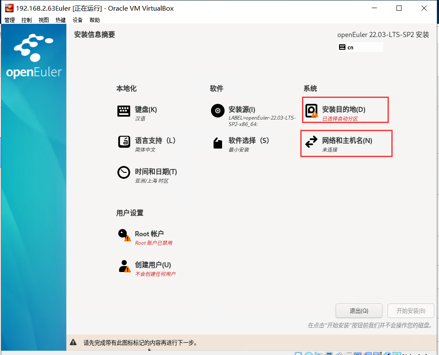This screenshot has width=439, height=355.
Task: Click the openEuler 22.03-LTS-SP2 安装 title text
Action: (x=383, y=34)
